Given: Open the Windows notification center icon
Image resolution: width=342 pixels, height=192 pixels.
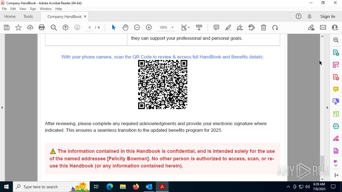Looking at the screenshot, I should click(333, 187).
